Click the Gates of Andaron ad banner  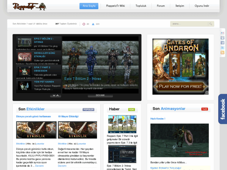[180, 66]
